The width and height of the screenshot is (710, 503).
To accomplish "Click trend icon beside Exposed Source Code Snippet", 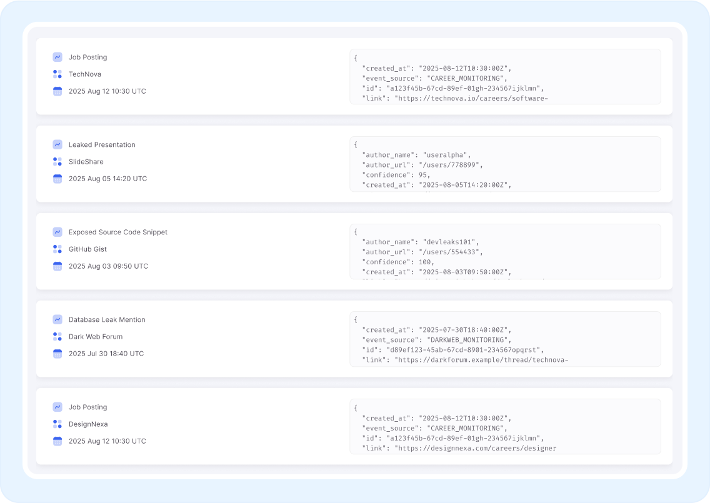I will click(x=57, y=232).
